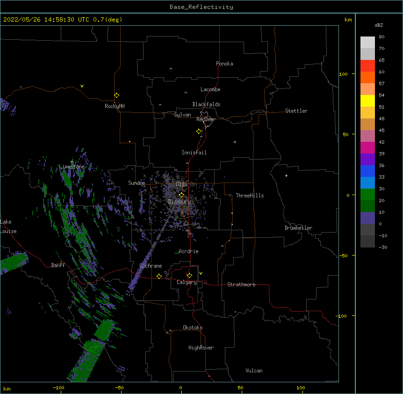Click the yellow station marker near RockyMH
Screen dimensions: 403x394
click(117, 95)
